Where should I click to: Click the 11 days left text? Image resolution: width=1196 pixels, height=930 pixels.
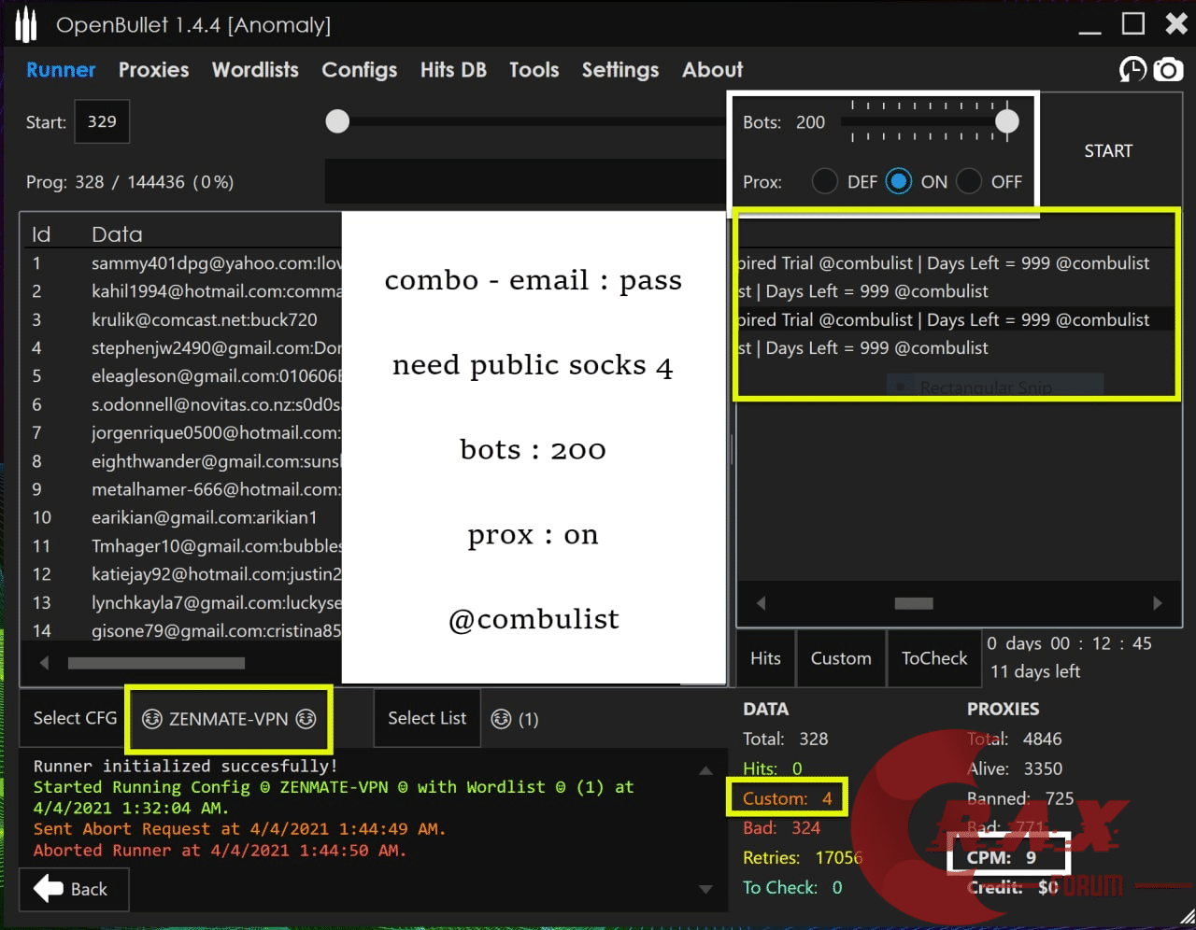1035,671
